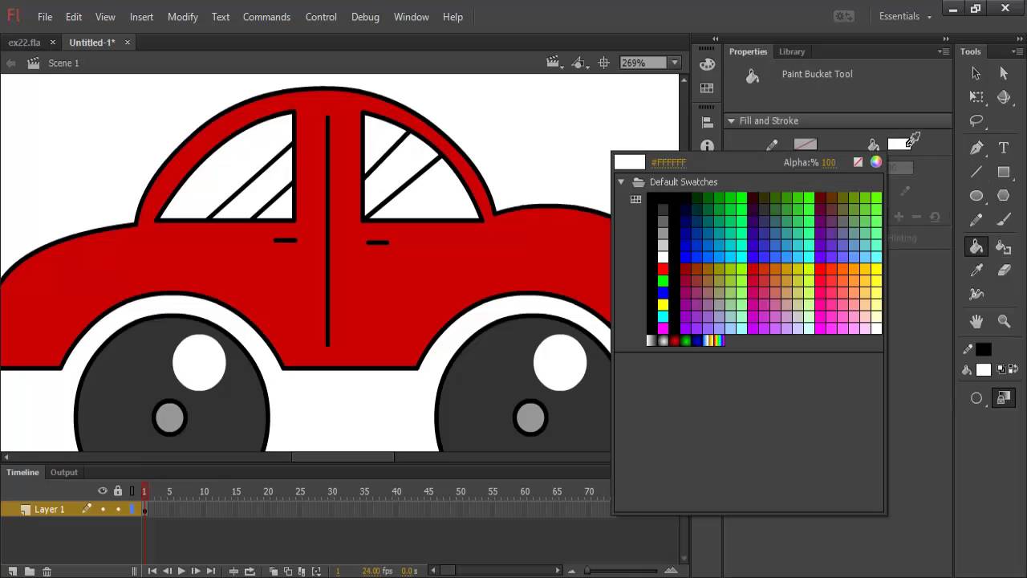Toggle Lock Fill option in Tools panel
The width and height of the screenshot is (1027, 578).
point(1003,398)
